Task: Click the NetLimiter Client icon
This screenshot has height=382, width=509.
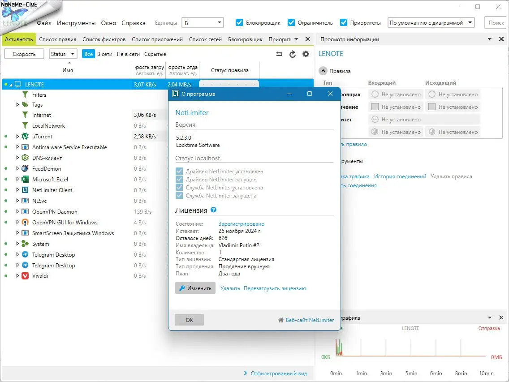Action: coord(25,190)
